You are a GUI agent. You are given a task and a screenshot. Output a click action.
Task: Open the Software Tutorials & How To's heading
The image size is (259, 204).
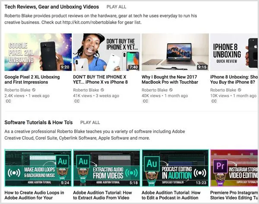point(38,122)
